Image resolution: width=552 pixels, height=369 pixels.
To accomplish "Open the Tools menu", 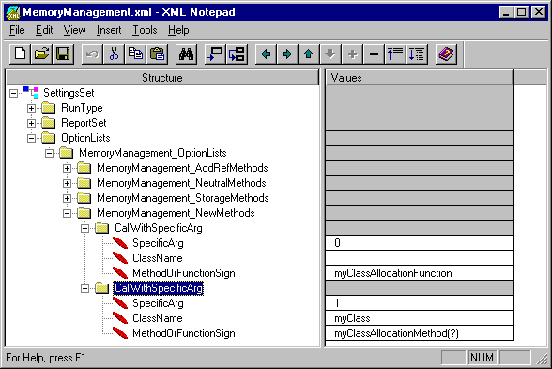I will [145, 30].
